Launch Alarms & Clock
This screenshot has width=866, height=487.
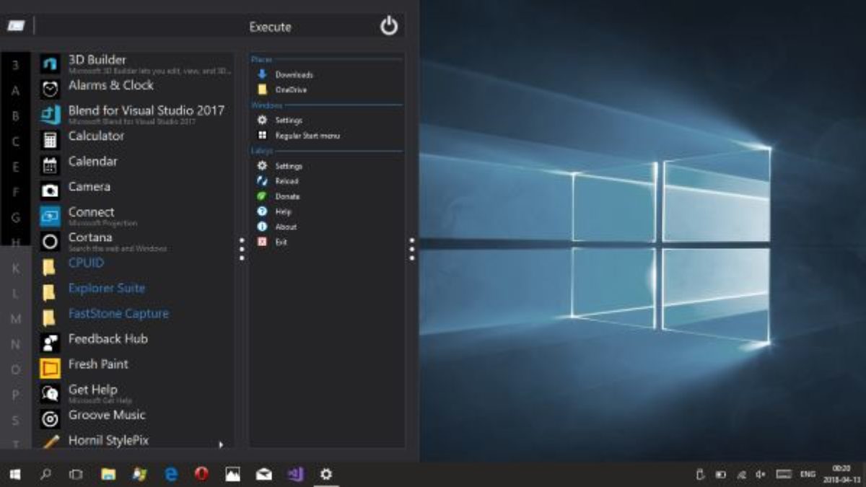click(110, 85)
